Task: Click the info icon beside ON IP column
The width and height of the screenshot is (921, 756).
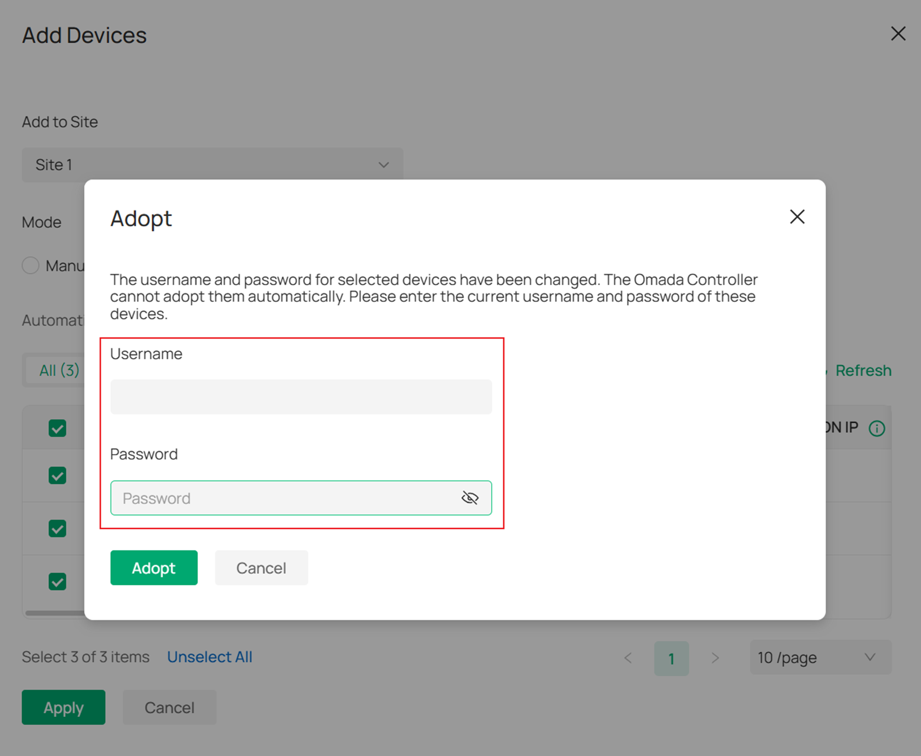Action: click(x=877, y=428)
